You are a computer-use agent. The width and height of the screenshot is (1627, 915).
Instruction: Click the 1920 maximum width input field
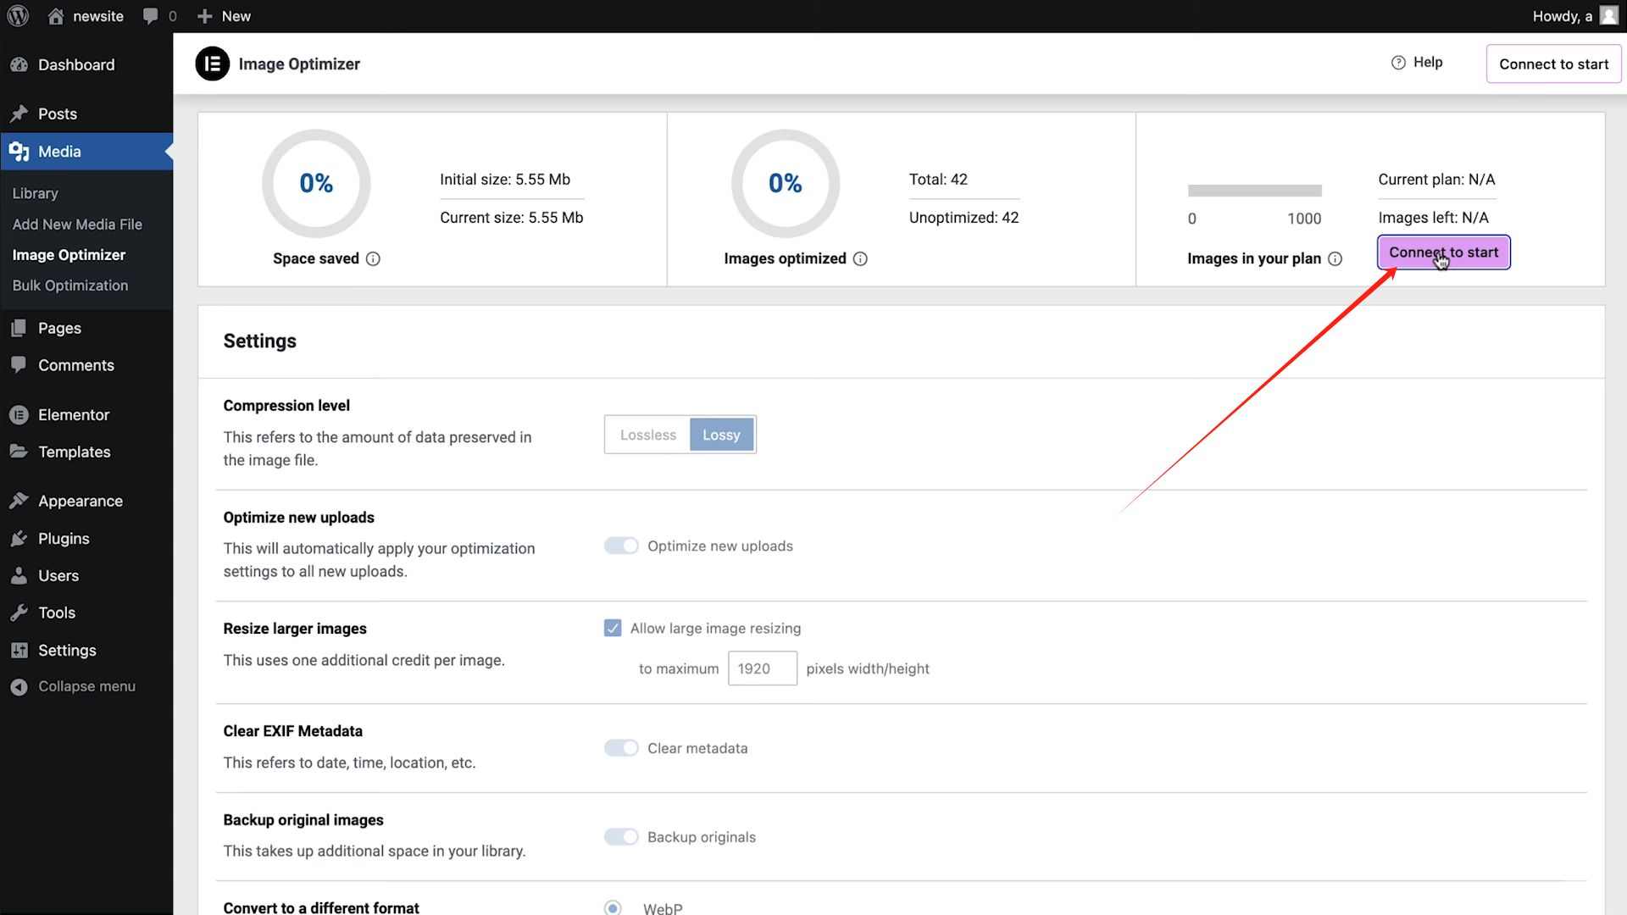point(762,668)
